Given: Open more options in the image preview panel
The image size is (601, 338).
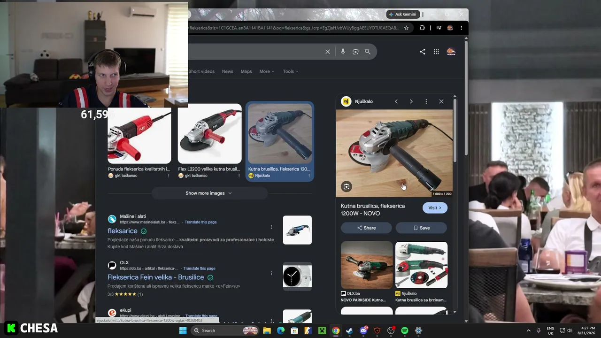Looking at the screenshot, I should (426, 101).
